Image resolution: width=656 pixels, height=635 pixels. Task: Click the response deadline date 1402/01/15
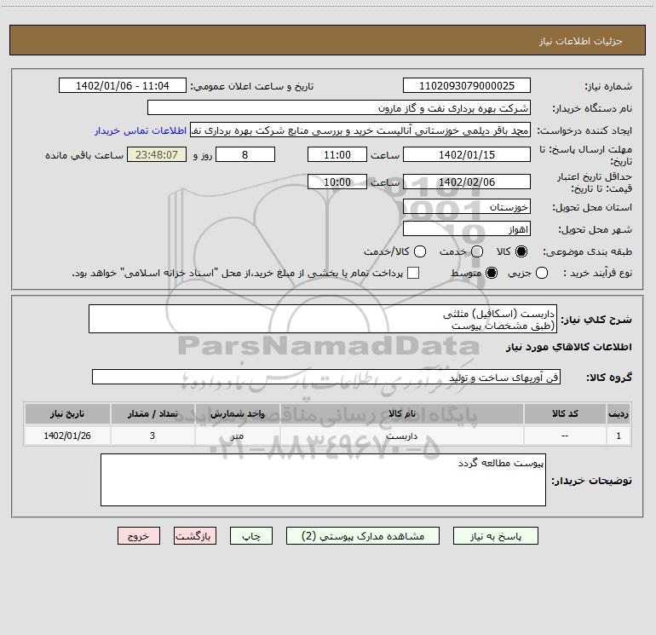467,154
